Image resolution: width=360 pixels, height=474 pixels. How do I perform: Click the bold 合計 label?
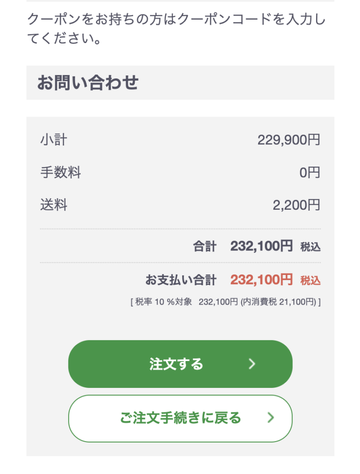click(x=204, y=247)
